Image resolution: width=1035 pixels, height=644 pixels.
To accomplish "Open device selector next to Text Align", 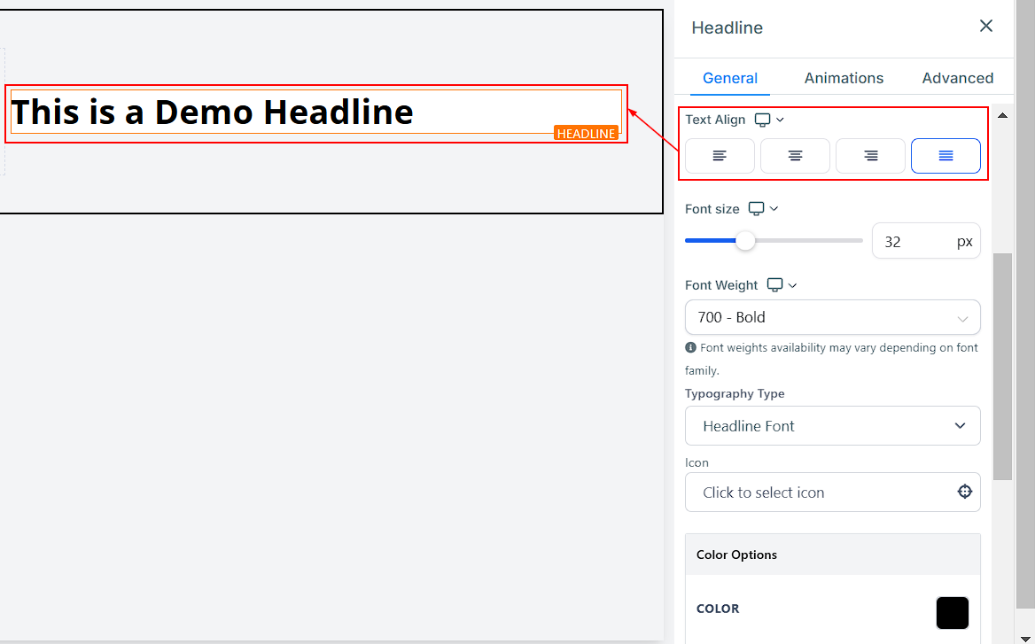I will [x=769, y=120].
